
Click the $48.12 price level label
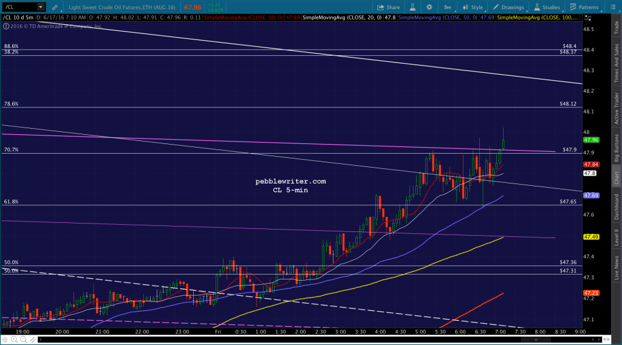coord(568,104)
